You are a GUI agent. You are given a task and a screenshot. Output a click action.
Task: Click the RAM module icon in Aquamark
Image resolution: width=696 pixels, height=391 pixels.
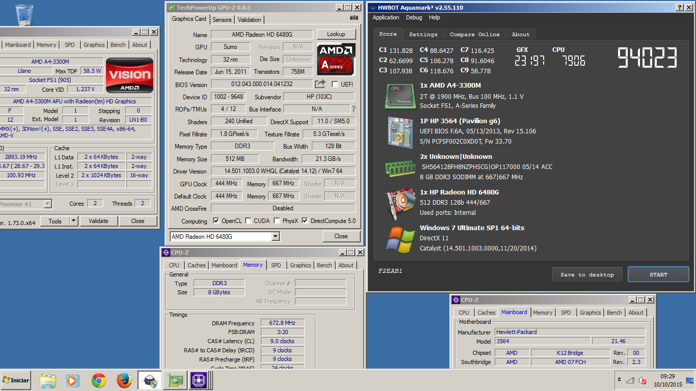[400, 167]
